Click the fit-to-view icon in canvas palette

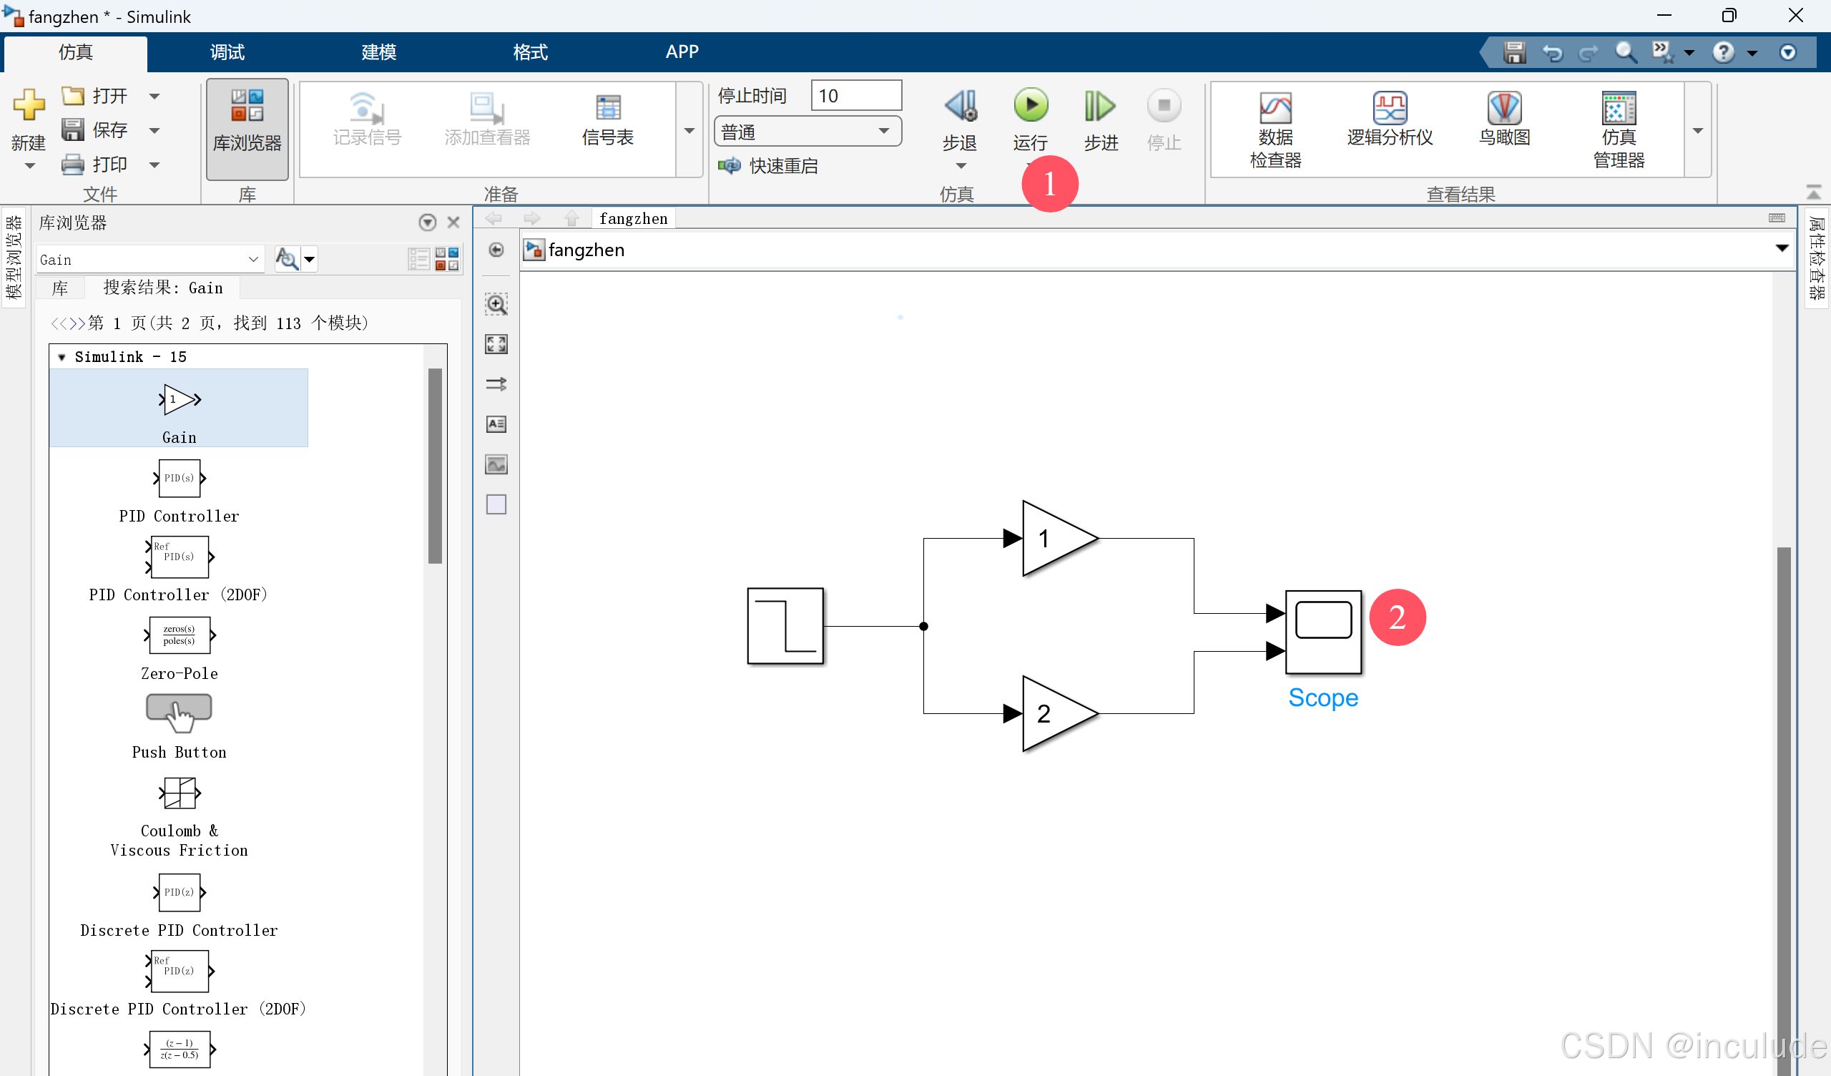[496, 344]
